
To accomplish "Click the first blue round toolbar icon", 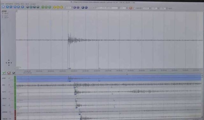I will coord(4,7).
